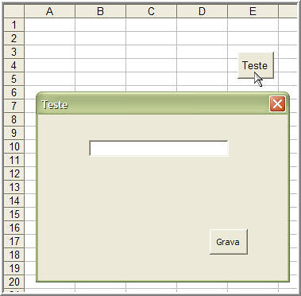Image resolution: width=301 pixels, height=296 pixels.
Task: Select row 10 header
Action: 14,146
